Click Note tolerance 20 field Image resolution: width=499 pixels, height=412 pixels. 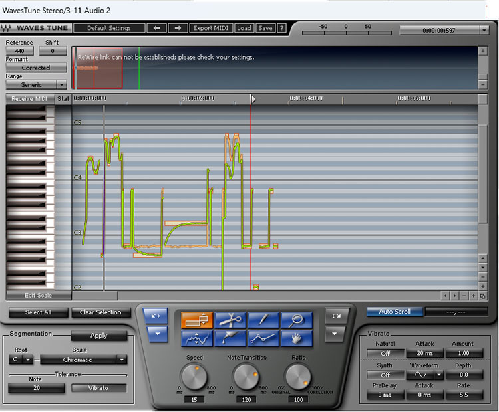(x=37, y=388)
